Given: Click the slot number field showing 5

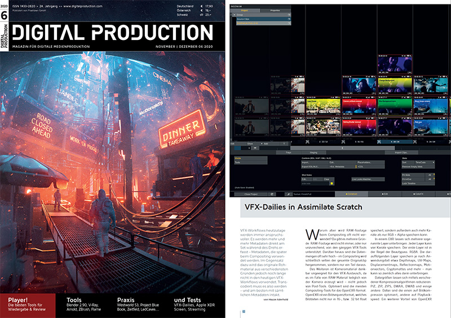Looking at the screenshot, I should (x=246, y=148).
